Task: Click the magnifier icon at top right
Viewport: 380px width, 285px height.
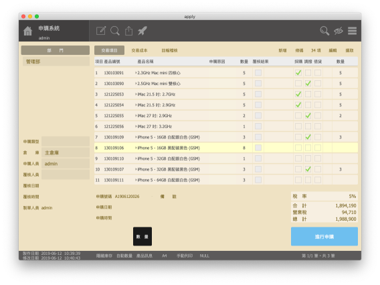Action: click(x=324, y=31)
